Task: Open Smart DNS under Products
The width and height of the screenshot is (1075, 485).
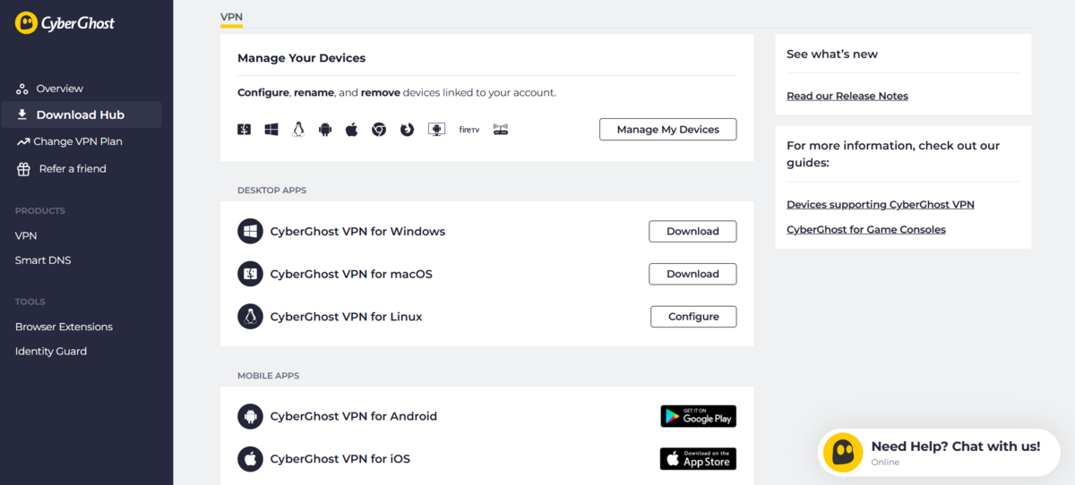Action: pyautogui.click(x=43, y=260)
